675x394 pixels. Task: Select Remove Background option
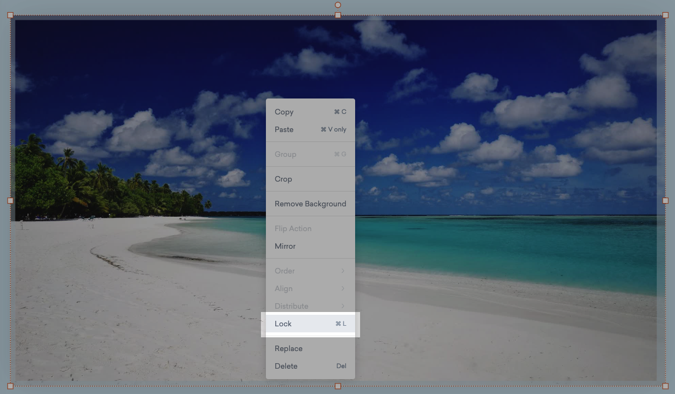310,204
